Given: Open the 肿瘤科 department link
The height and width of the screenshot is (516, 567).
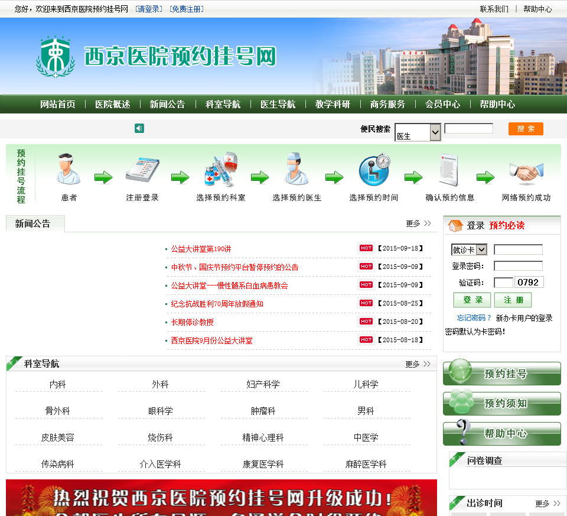Looking at the screenshot, I should (x=263, y=411).
